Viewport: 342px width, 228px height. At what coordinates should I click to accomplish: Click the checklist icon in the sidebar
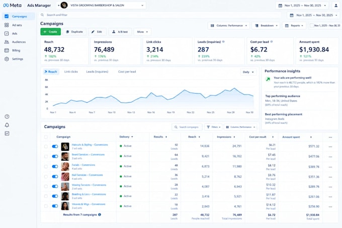tap(7, 133)
